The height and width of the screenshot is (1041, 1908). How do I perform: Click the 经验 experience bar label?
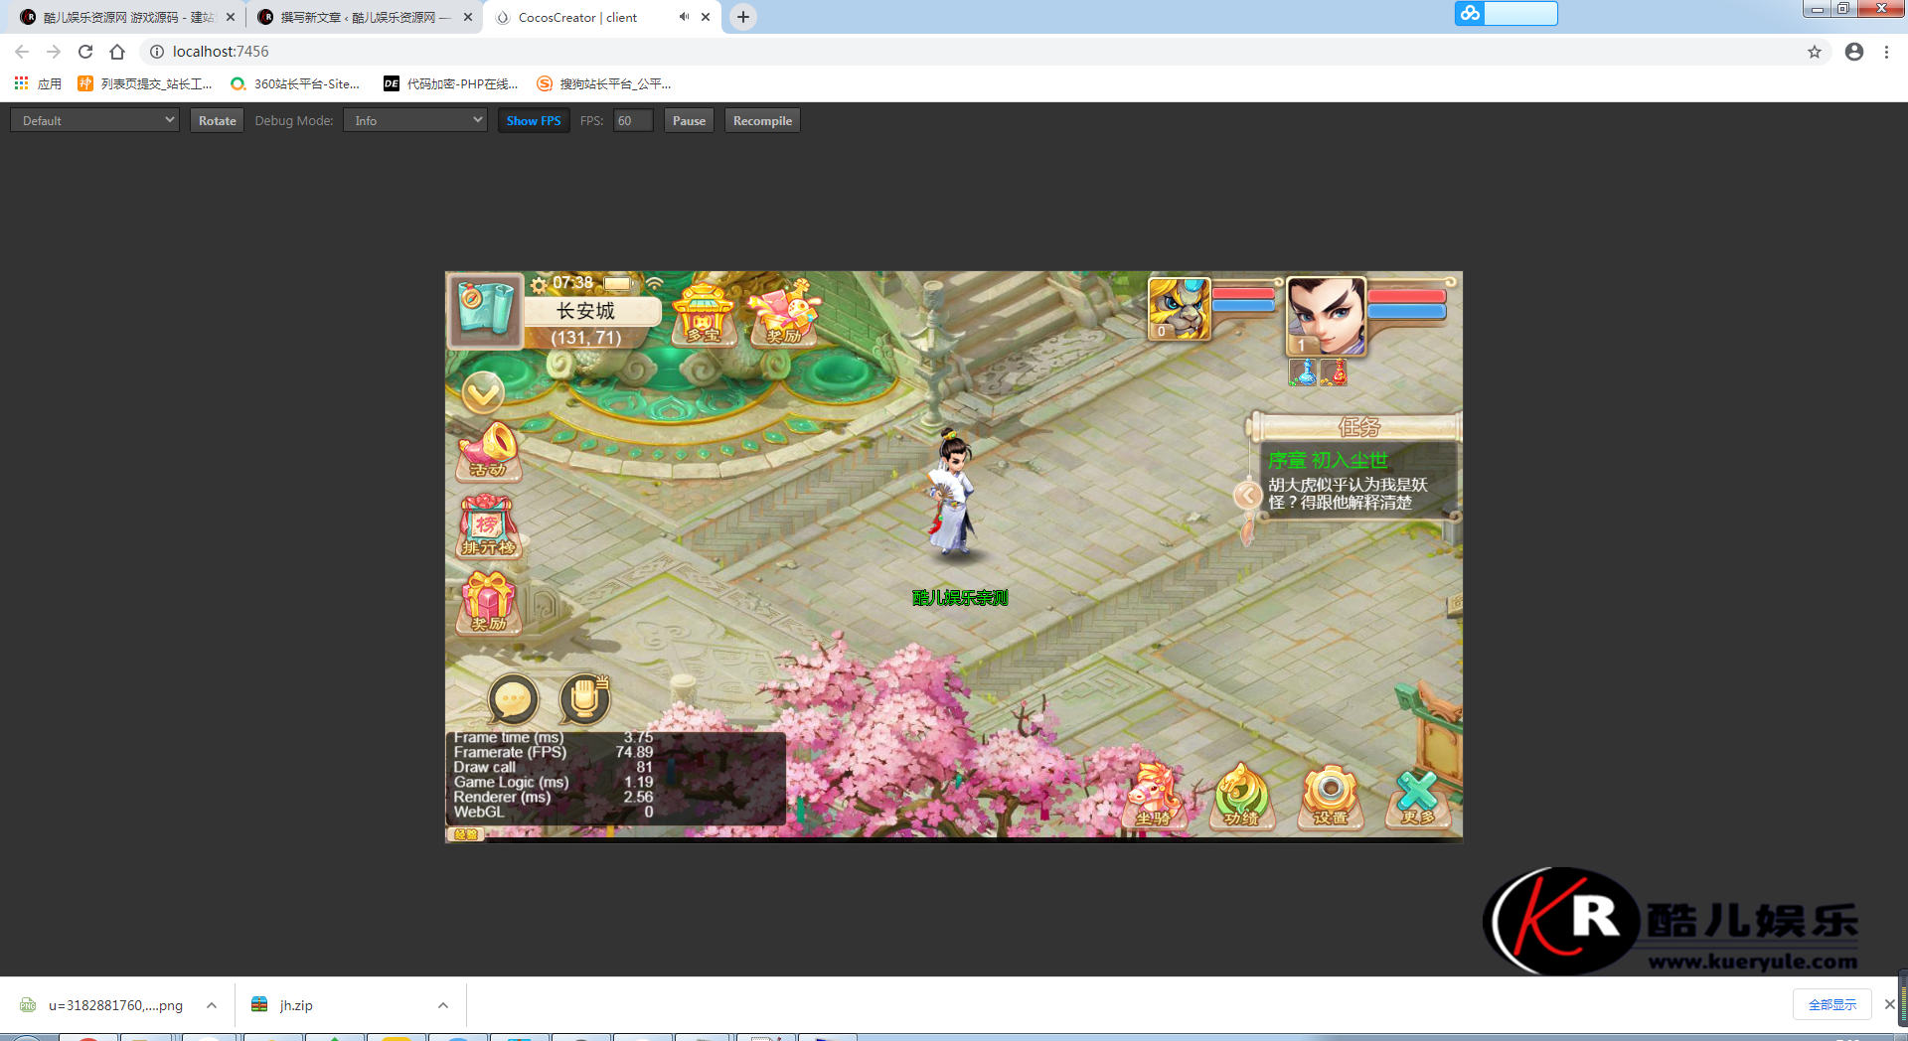[465, 834]
